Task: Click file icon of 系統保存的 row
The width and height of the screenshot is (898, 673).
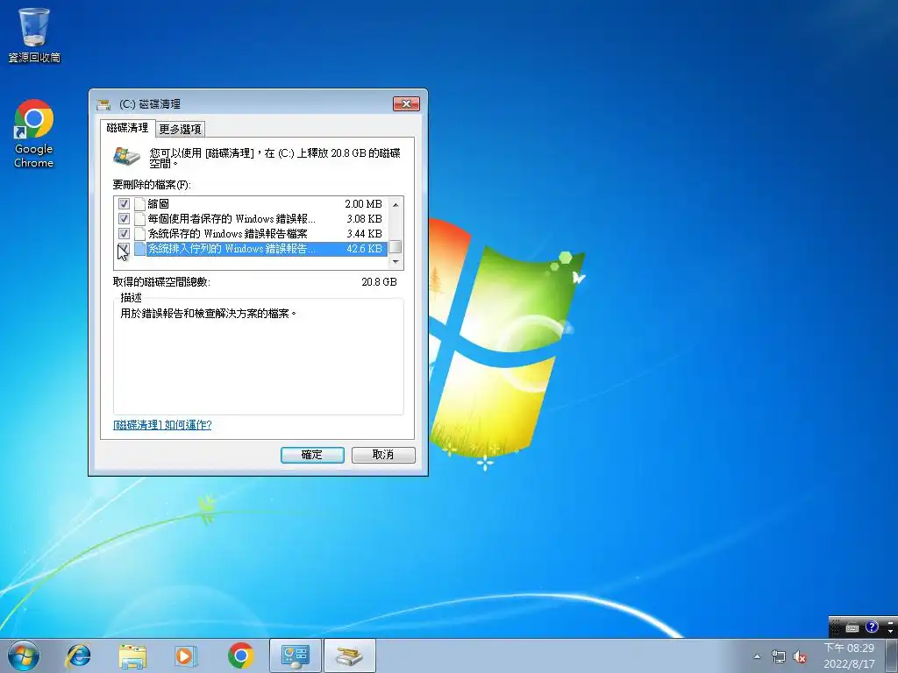Action: point(139,233)
